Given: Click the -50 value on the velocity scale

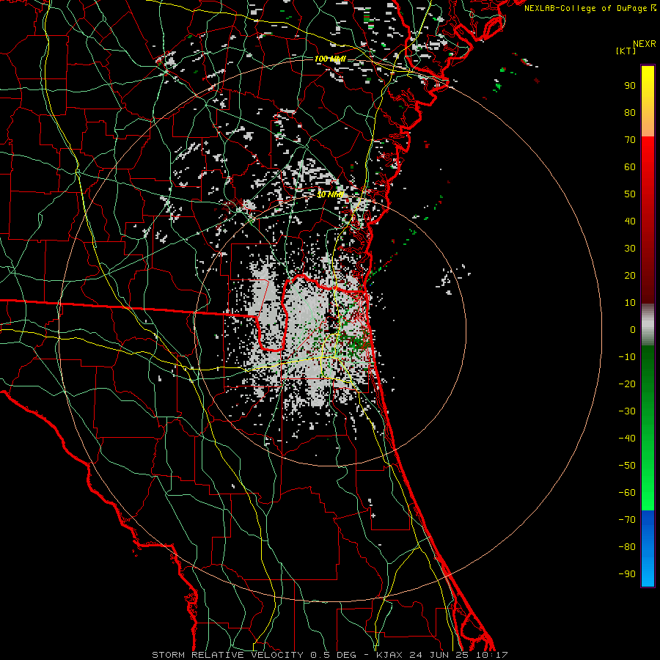Looking at the screenshot, I should click(627, 466).
